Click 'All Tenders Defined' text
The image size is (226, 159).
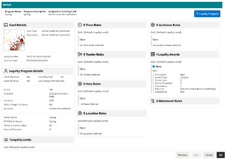coord(90,75)
